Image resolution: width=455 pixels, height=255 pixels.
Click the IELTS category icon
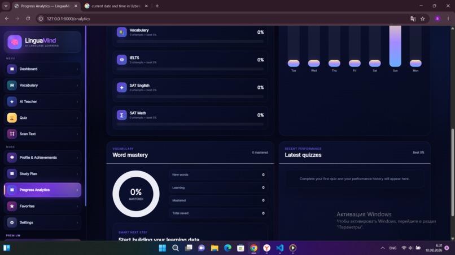[x=121, y=60]
